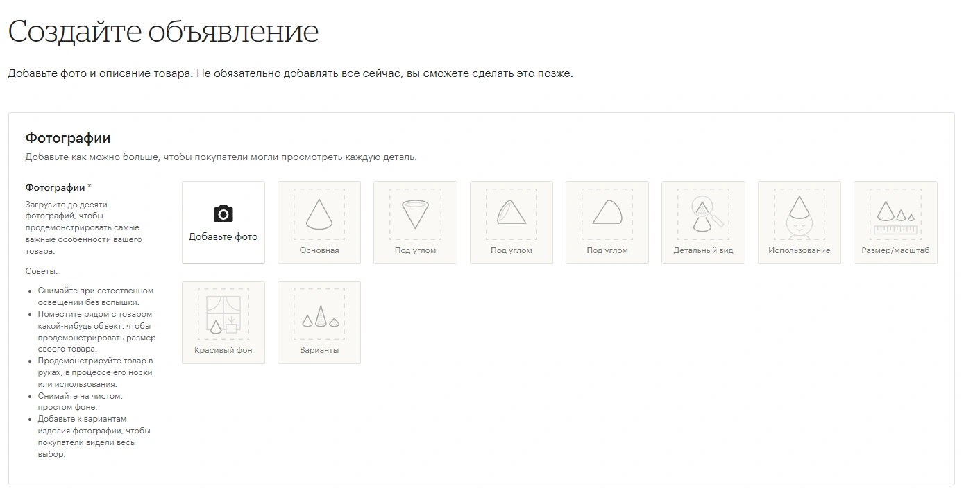Click the Варианты caption text
This screenshot has height=493, width=964.
tap(319, 350)
